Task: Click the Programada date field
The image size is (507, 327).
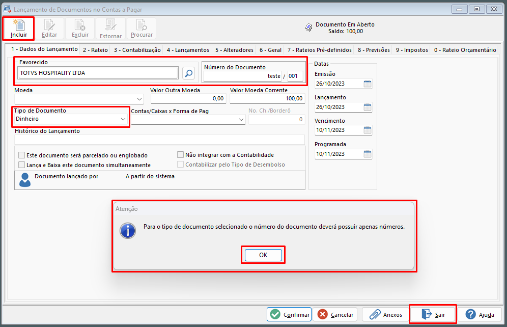Action: (x=339, y=154)
